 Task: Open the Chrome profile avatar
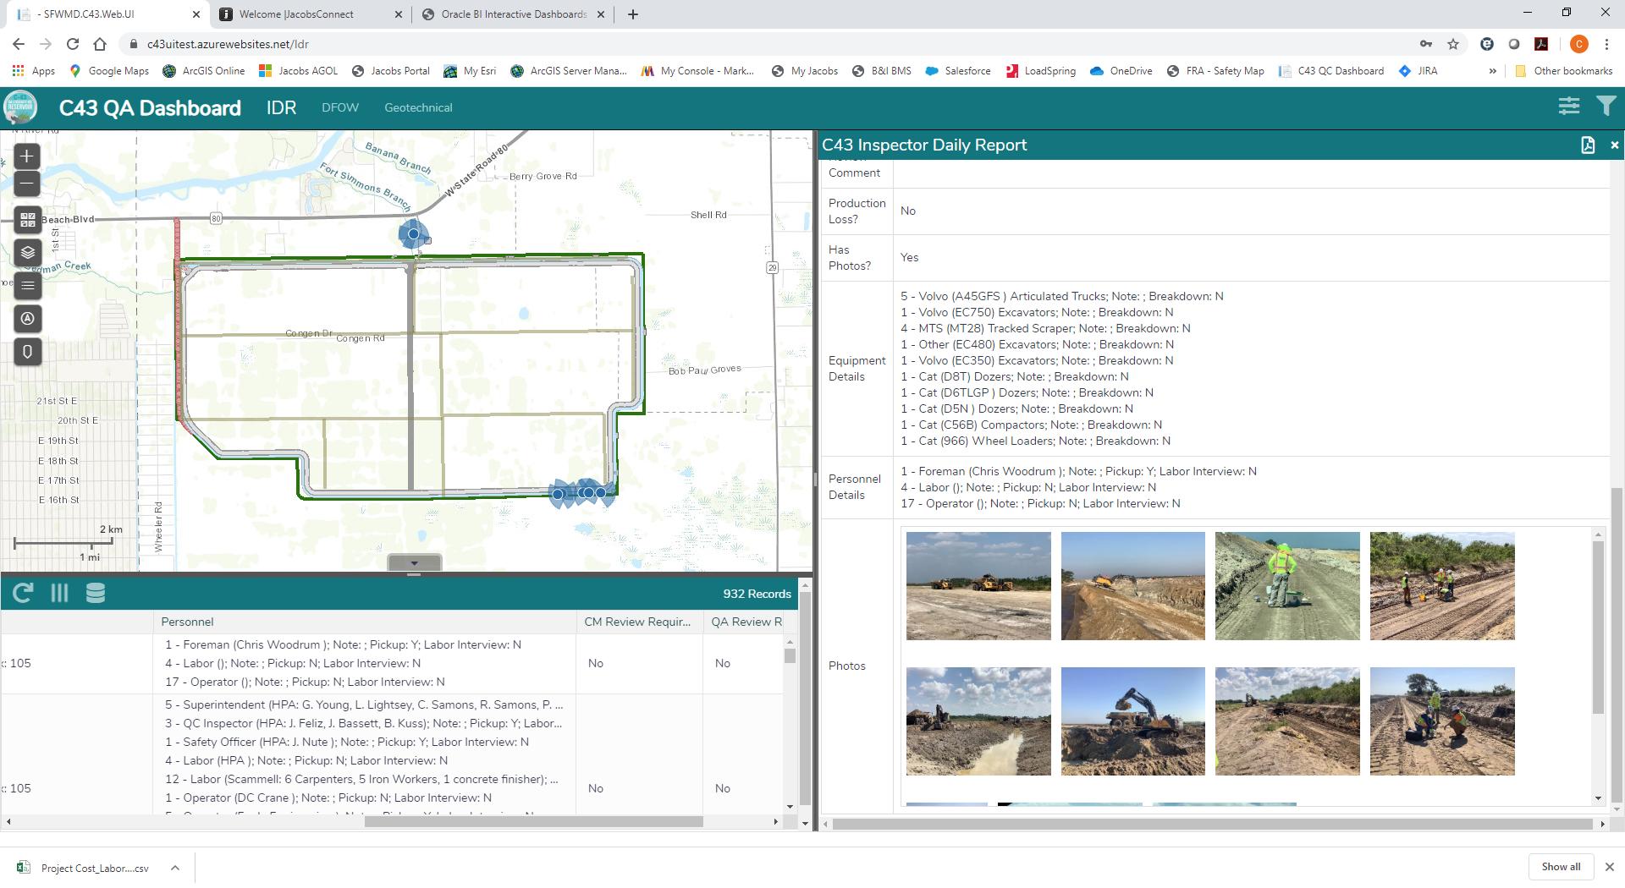click(1578, 44)
